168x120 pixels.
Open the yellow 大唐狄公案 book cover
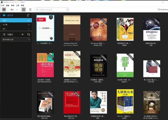click(x=125, y=101)
